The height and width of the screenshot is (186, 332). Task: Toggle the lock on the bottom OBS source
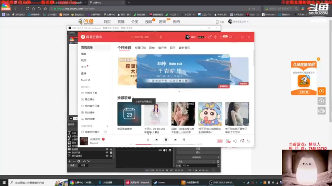[111, 156]
